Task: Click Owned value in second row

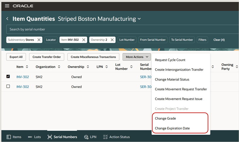Action: click(76, 87)
